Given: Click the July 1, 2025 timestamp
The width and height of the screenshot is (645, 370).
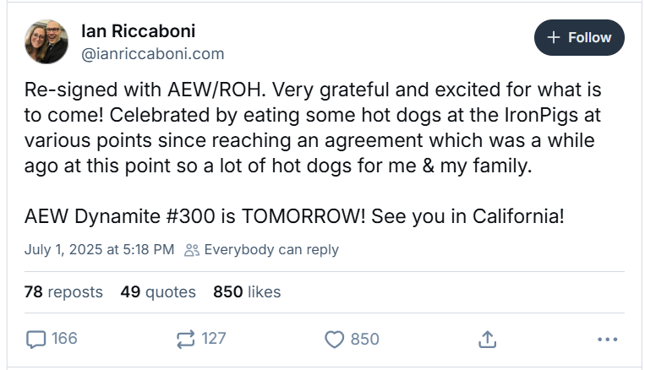Looking at the screenshot, I should pyautogui.click(x=100, y=250).
